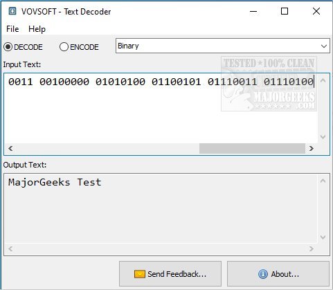Viewport: 333px width, 290px height.
Task: Expand the Binary dropdown arrow
Action: point(324,46)
